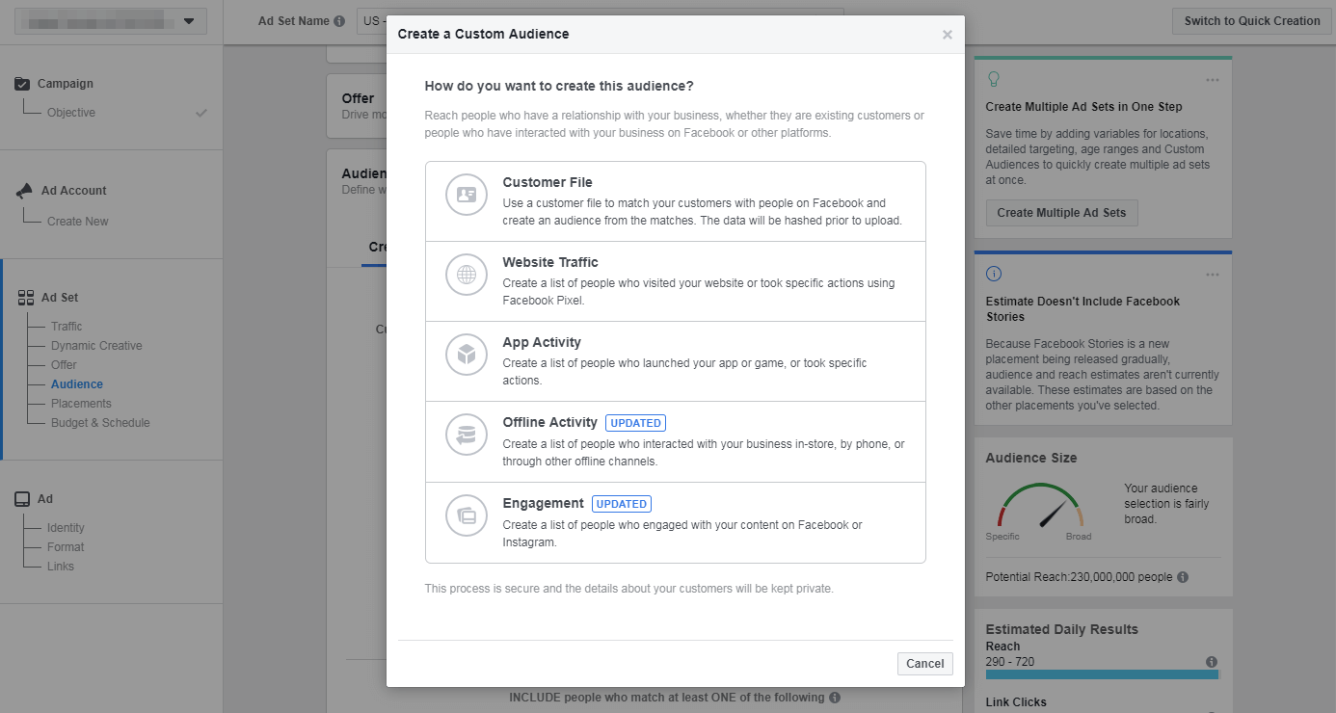The image size is (1336, 713).
Task: Click the Ad Account heading in sidebar
Action: [x=74, y=191]
